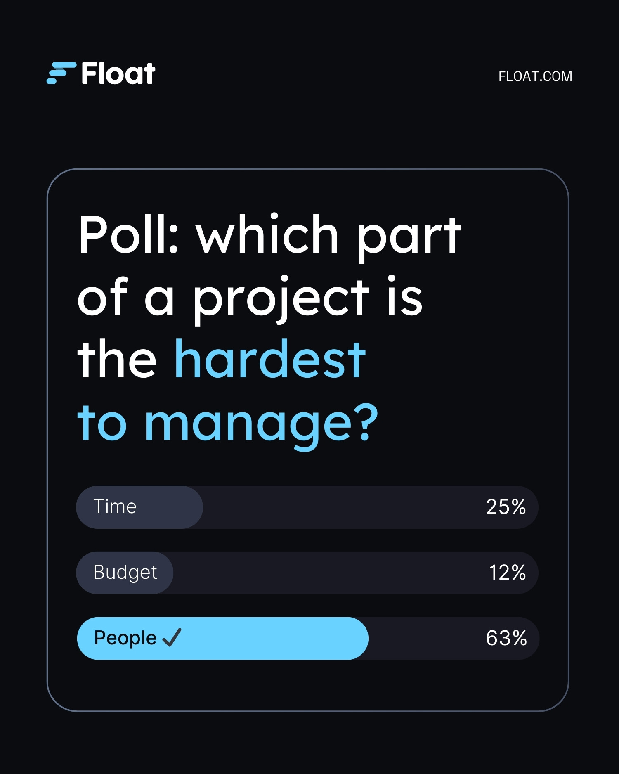Click the word "part" in the heading
Screen dimensions: 619x774
coord(409,235)
